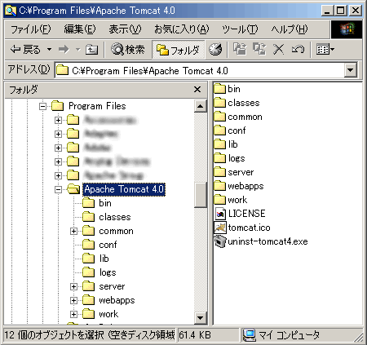This screenshot has height=345, width=367.
Task: Open the お気に入り(A) menu
Action: [x=181, y=29]
